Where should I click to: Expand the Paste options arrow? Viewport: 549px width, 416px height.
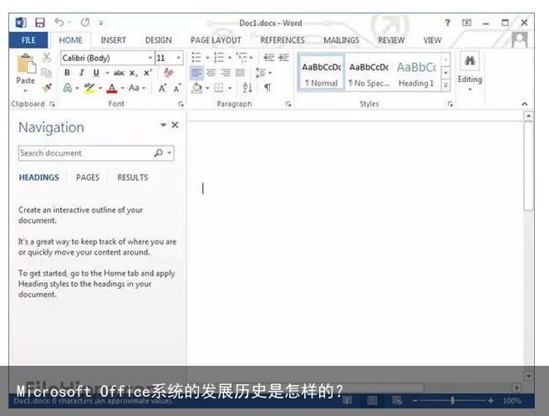click(25, 91)
